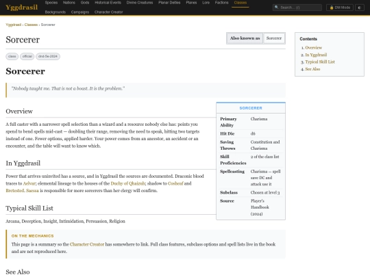The width and height of the screenshot is (370, 277).
Task: Focus the Search input field
Action: point(297,8)
